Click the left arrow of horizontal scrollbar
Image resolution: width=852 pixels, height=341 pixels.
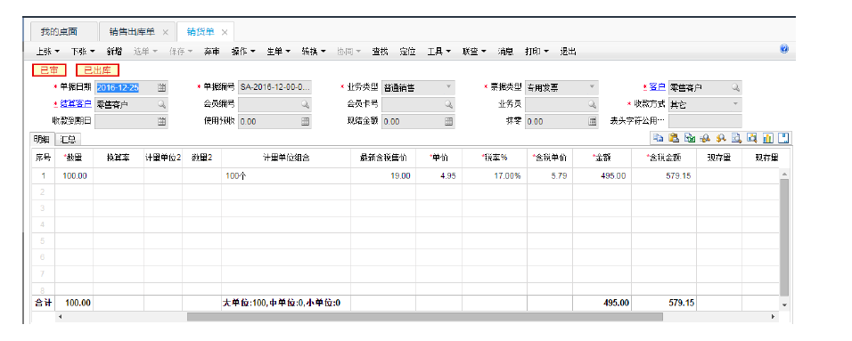60,317
